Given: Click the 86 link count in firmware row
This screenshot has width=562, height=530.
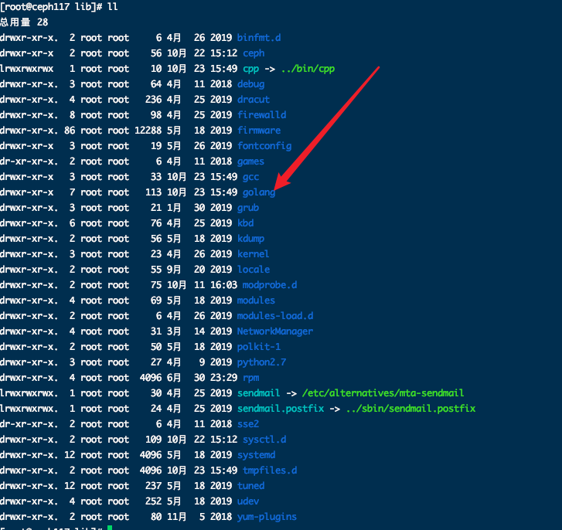Looking at the screenshot, I should 70,130.
